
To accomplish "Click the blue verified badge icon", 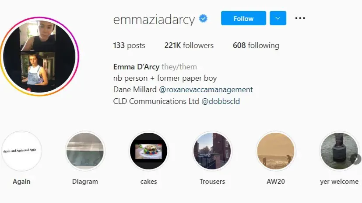I will 203,18.
